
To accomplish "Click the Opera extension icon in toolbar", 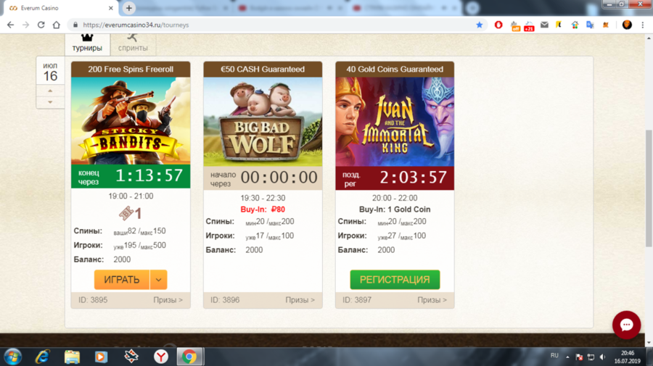I will 498,25.
